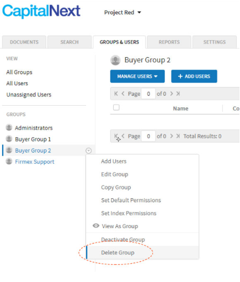Click the Buyer Group 2 avatar icon in header
Screen dimensions: 240x282
coord(115,60)
